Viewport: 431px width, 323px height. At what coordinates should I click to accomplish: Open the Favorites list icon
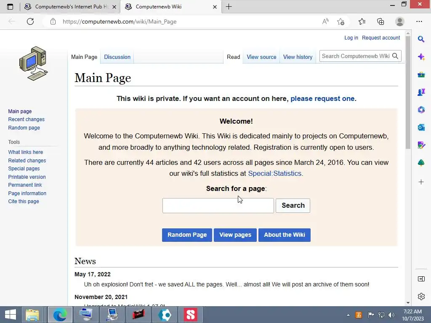362,21
